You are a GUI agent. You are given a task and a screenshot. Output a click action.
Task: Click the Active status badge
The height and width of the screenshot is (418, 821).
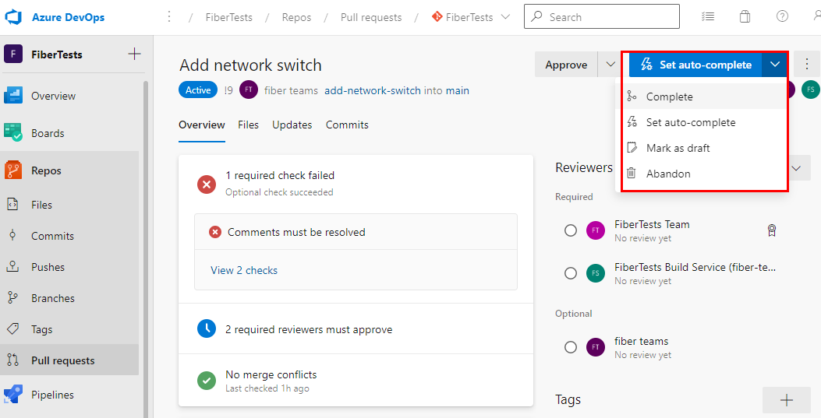coord(198,90)
